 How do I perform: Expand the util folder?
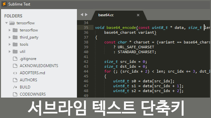click(x=9, y=52)
